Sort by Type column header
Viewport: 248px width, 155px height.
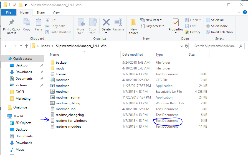159,55
